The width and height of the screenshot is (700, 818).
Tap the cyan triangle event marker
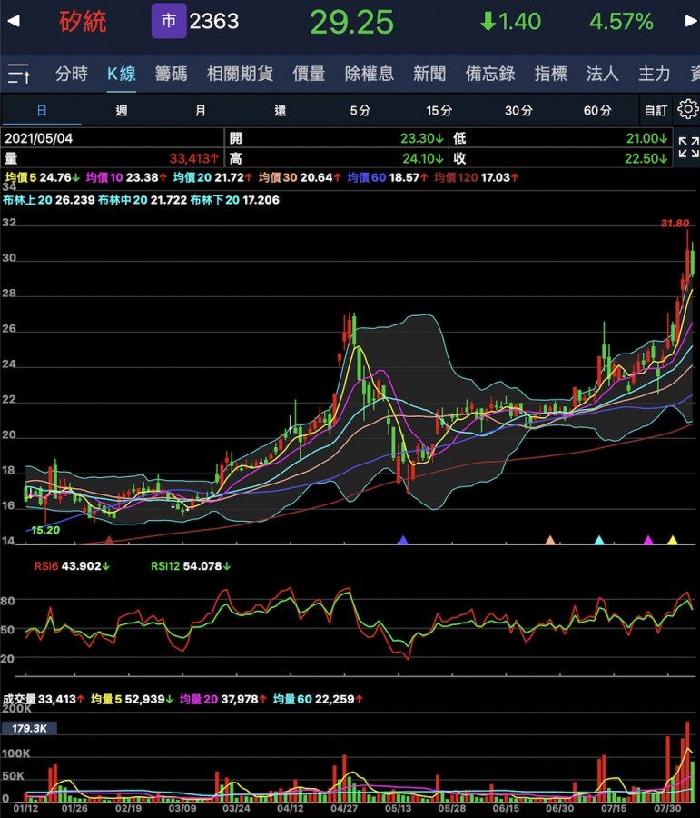click(x=599, y=540)
